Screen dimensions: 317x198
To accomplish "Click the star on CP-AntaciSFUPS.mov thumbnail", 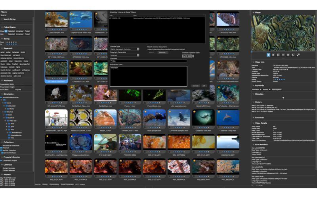I will (x=47, y=87).
